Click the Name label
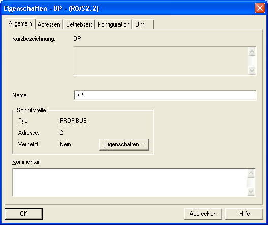This screenshot has width=268, height=225. pyautogui.click(x=20, y=95)
